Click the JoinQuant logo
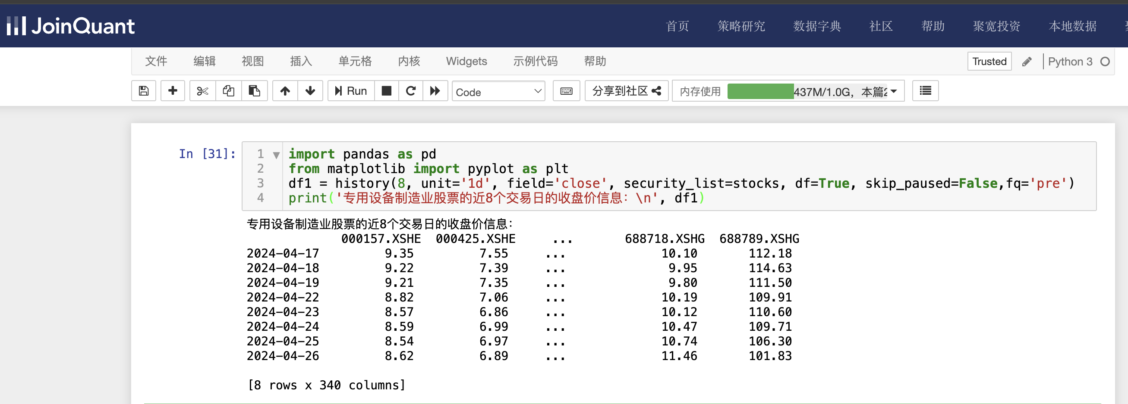The height and width of the screenshot is (404, 1128). click(70, 26)
